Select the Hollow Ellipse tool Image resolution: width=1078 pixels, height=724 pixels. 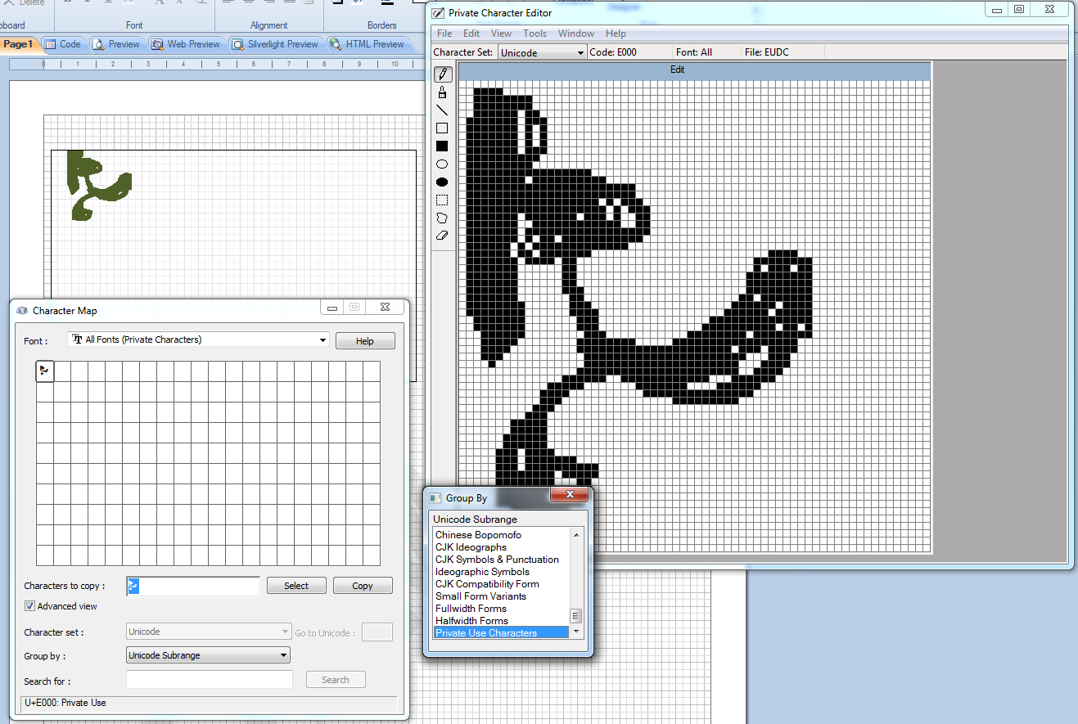coord(442,164)
